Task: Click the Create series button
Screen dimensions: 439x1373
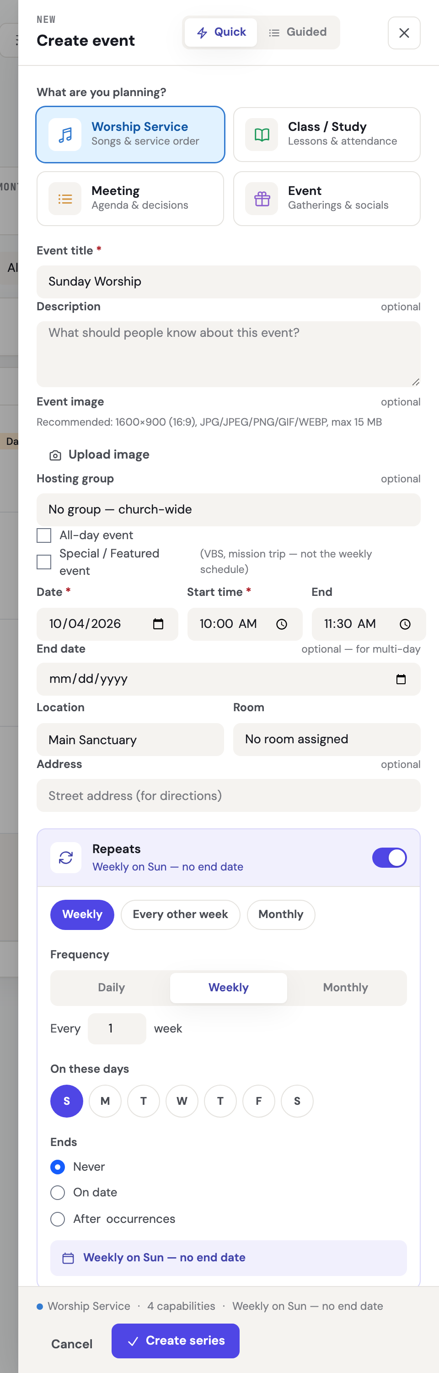Action: (x=175, y=1341)
